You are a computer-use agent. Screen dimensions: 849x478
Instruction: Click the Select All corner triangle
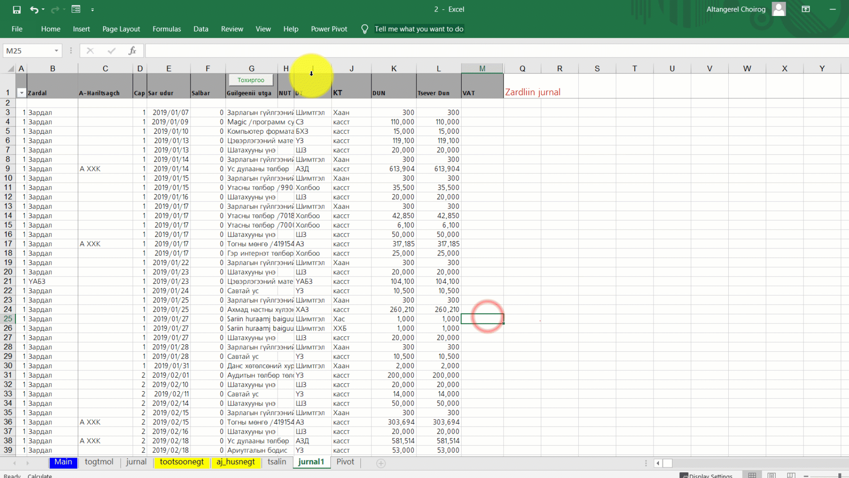10,69
